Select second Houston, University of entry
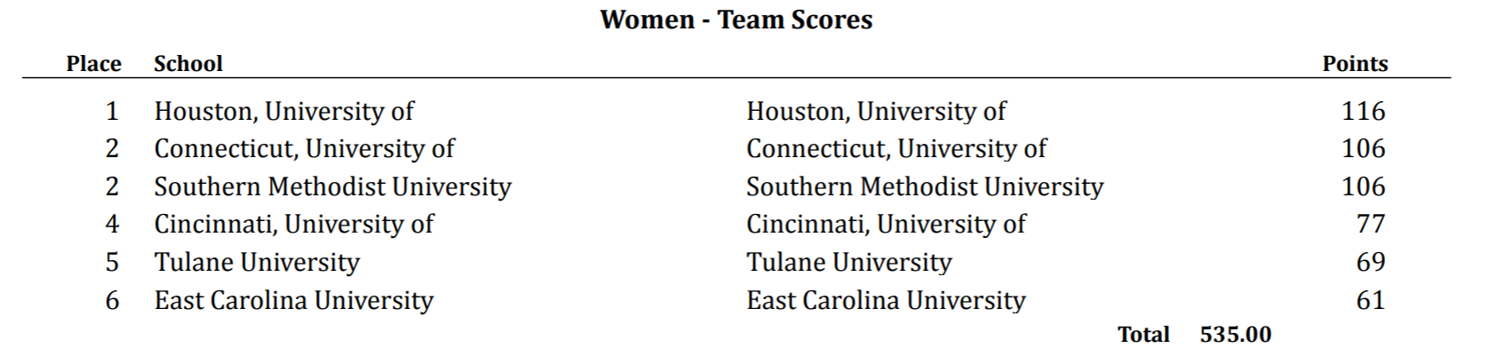This screenshot has height=356, width=1505. coord(876,111)
